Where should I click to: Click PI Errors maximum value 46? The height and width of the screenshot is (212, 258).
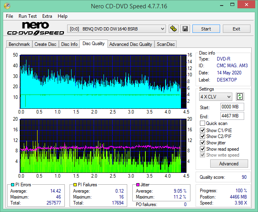[58, 197]
